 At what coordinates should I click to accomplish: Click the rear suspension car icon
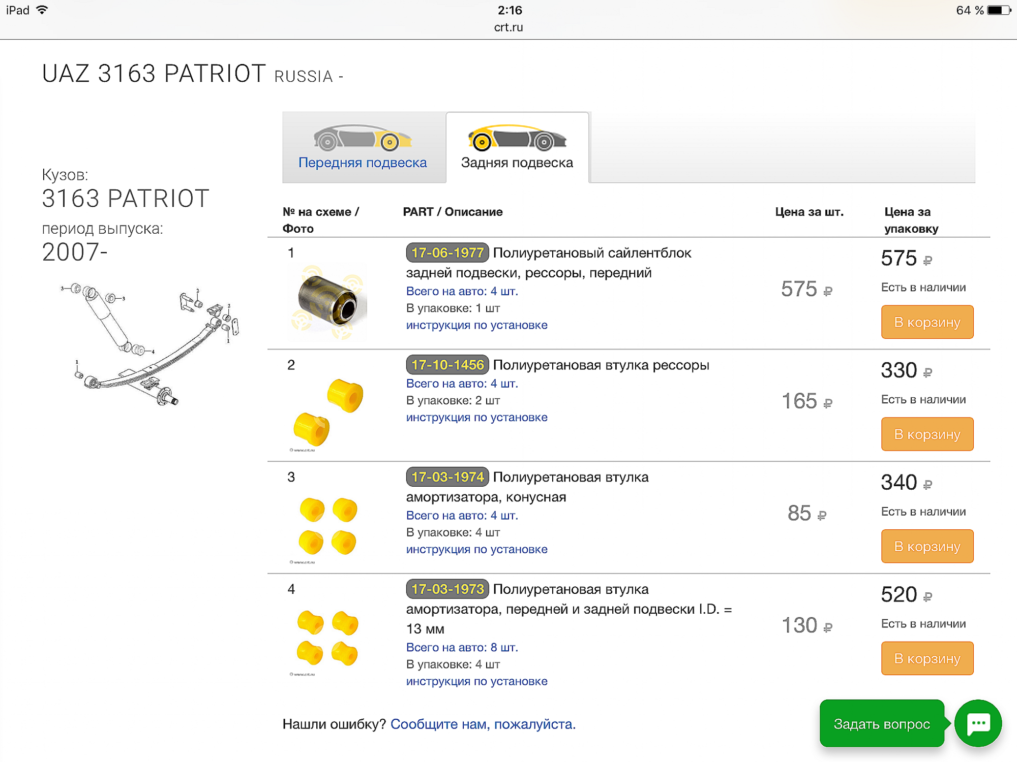(517, 138)
